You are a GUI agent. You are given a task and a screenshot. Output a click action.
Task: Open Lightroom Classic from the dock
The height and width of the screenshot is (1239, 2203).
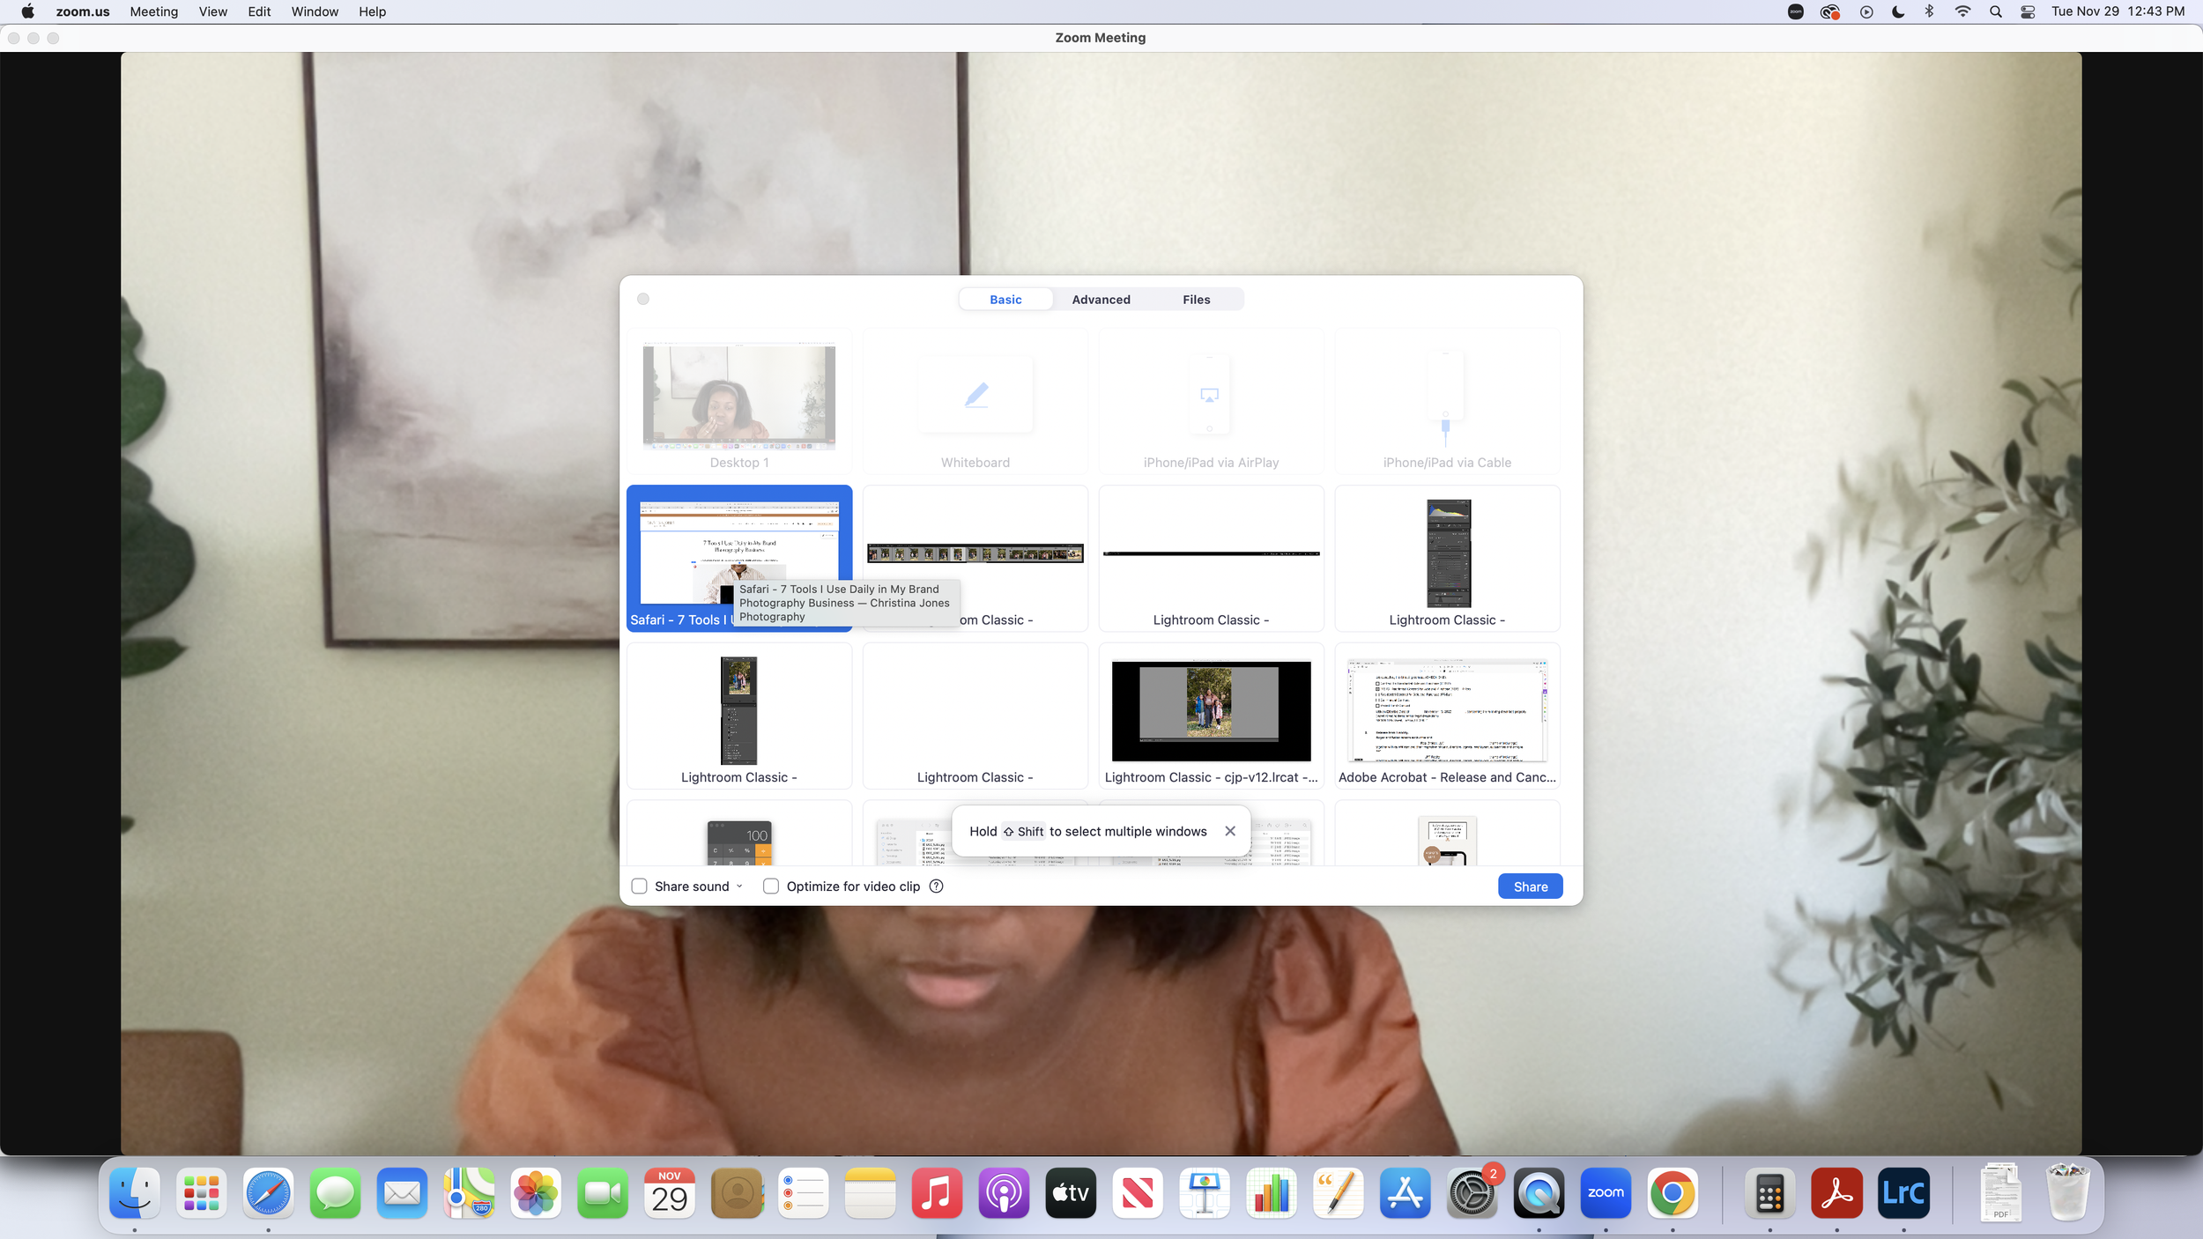click(x=1903, y=1193)
